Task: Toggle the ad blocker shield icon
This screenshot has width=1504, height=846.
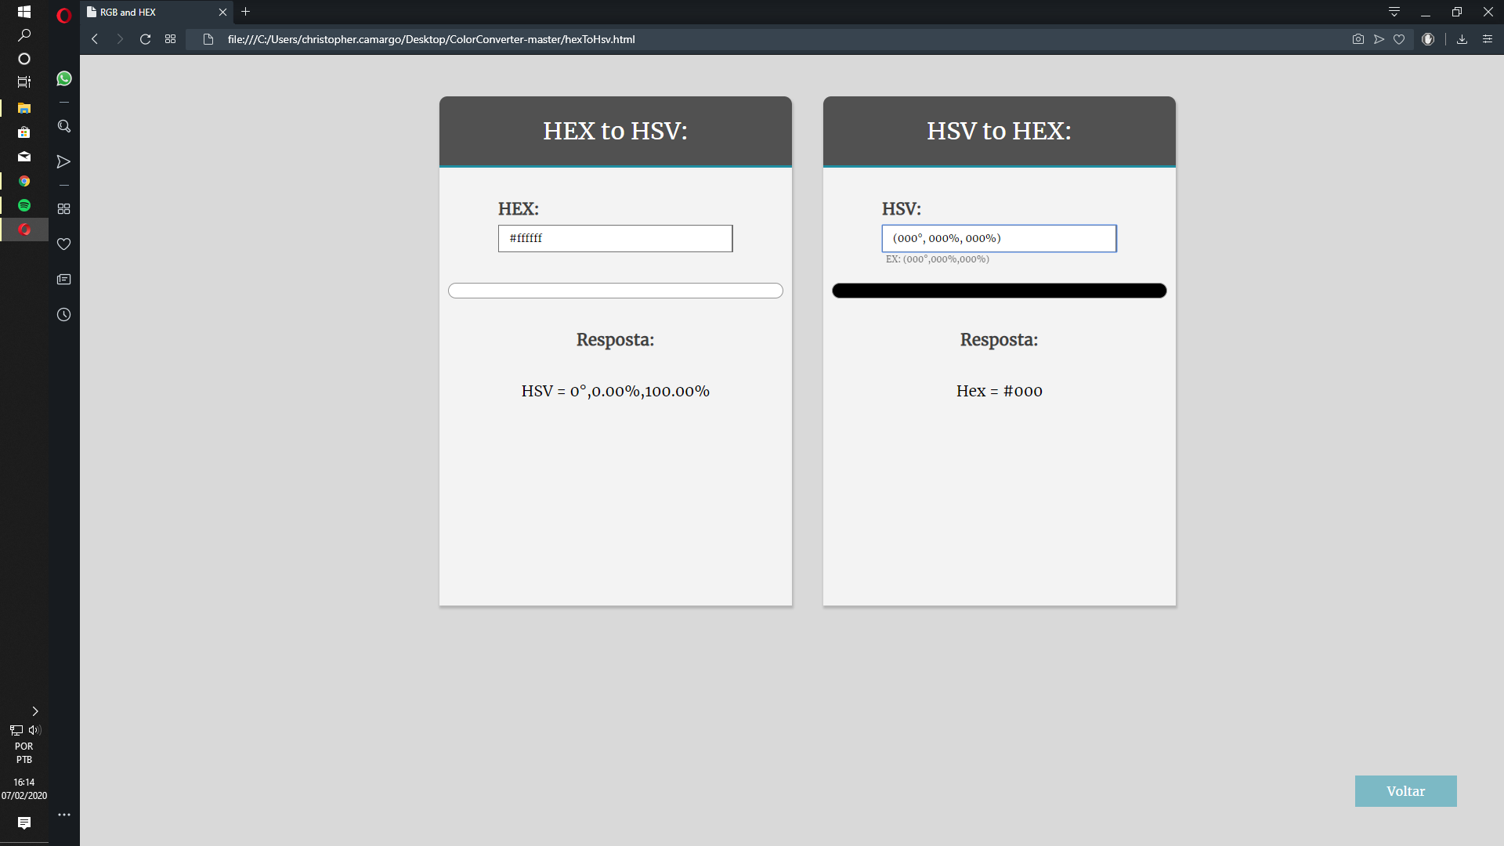Action: (1428, 39)
